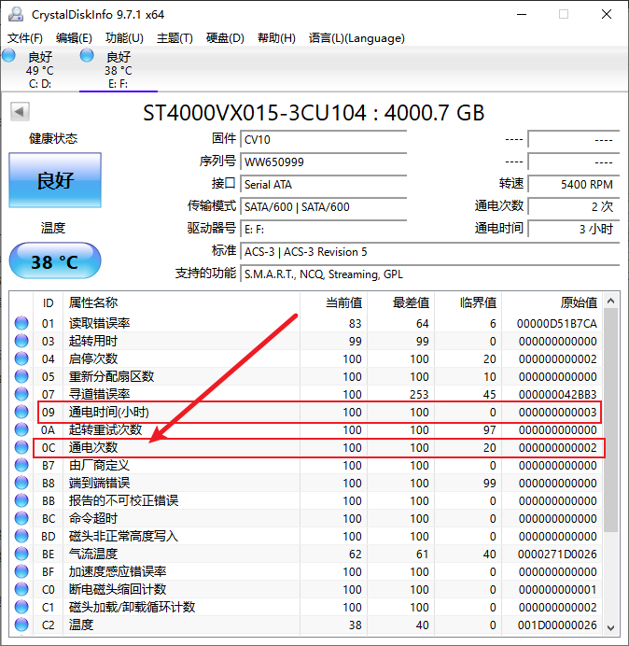
Task: Click status orb for attribute C0 断电磁头缩回计数
Action: click(21, 589)
